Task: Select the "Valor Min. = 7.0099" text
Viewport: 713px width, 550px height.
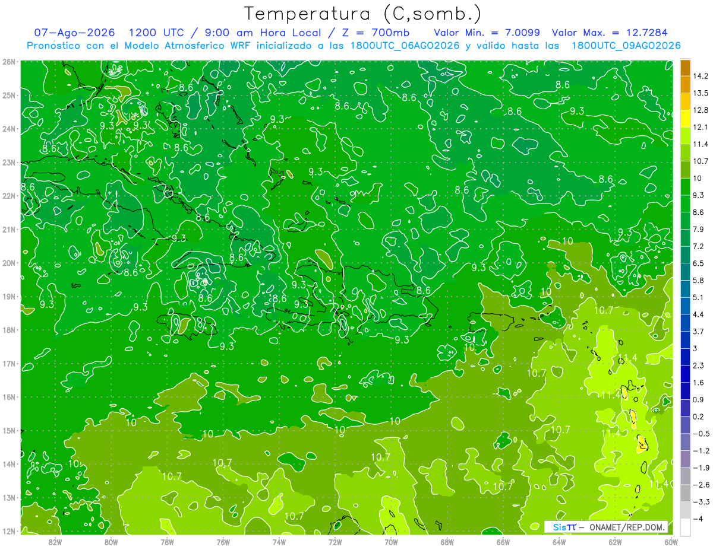Action: pyautogui.click(x=487, y=33)
